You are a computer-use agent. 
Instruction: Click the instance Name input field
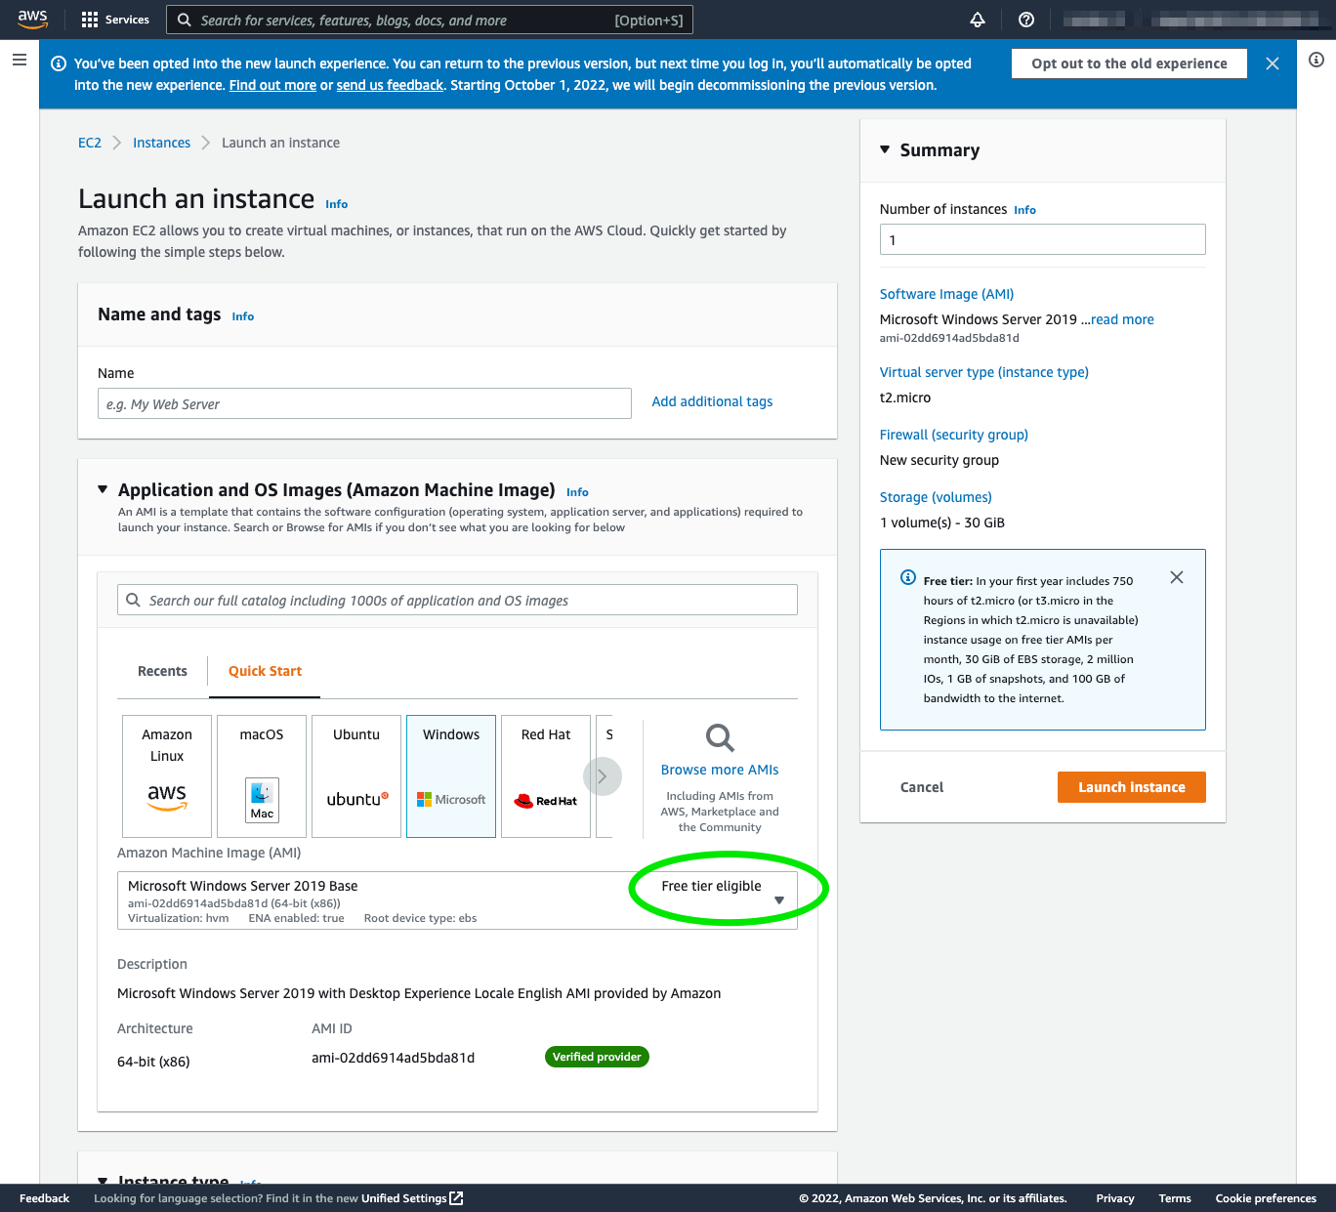[364, 402]
